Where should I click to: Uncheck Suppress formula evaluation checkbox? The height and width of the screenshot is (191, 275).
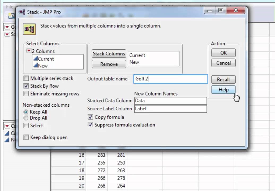pos(90,125)
